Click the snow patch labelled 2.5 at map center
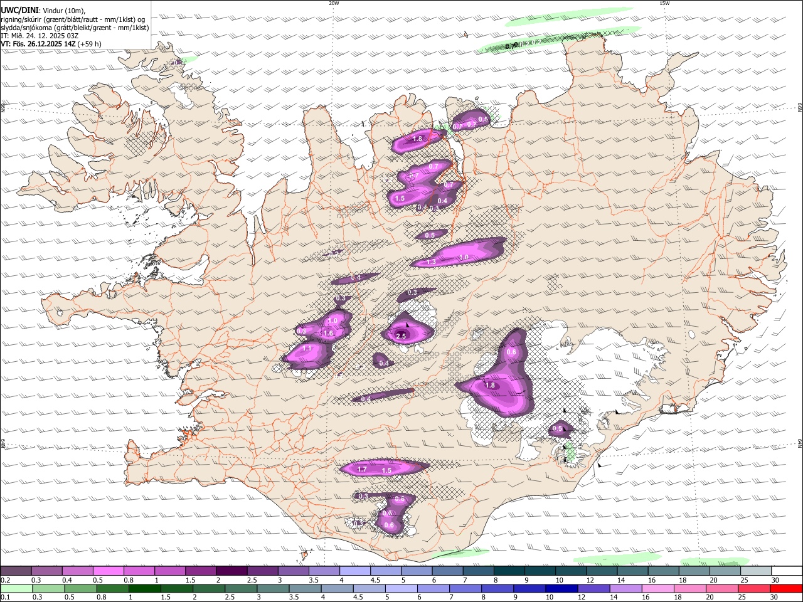The image size is (803, 602). (x=408, y=330)
